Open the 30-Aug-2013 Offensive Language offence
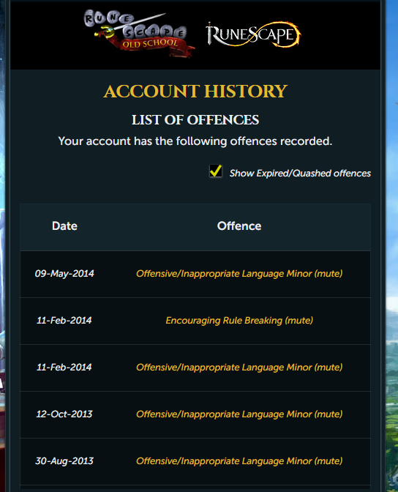The height and width of the screenshot is (492, 398). (239, 461)
